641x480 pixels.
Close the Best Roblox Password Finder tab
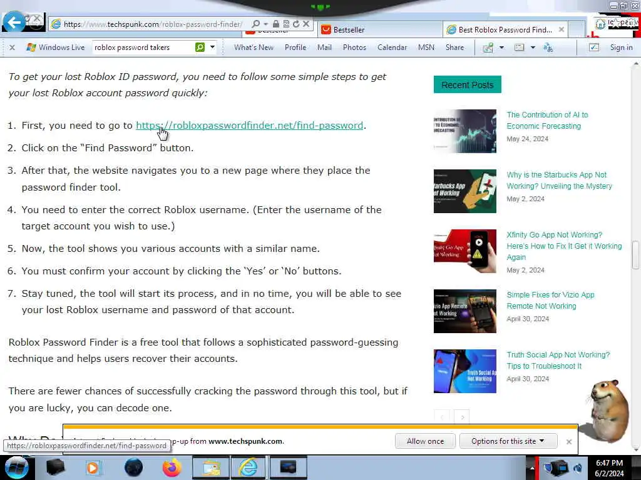click(x=562, y=29)
